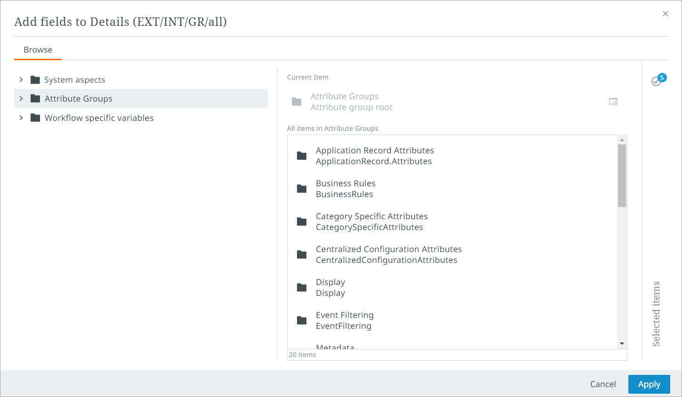Click the list scrollbar up arrow
Image resolution: width=682 pixels, height=397 pixels.
[x=622, y=140]
